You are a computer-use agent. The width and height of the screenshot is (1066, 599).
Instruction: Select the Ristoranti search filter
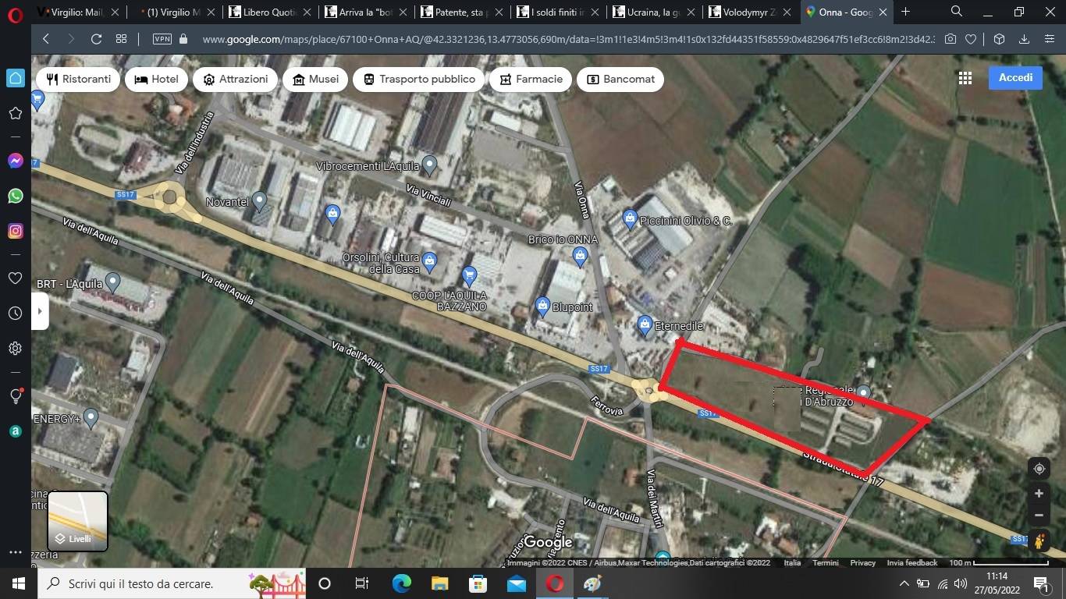(x=78, y=79)
